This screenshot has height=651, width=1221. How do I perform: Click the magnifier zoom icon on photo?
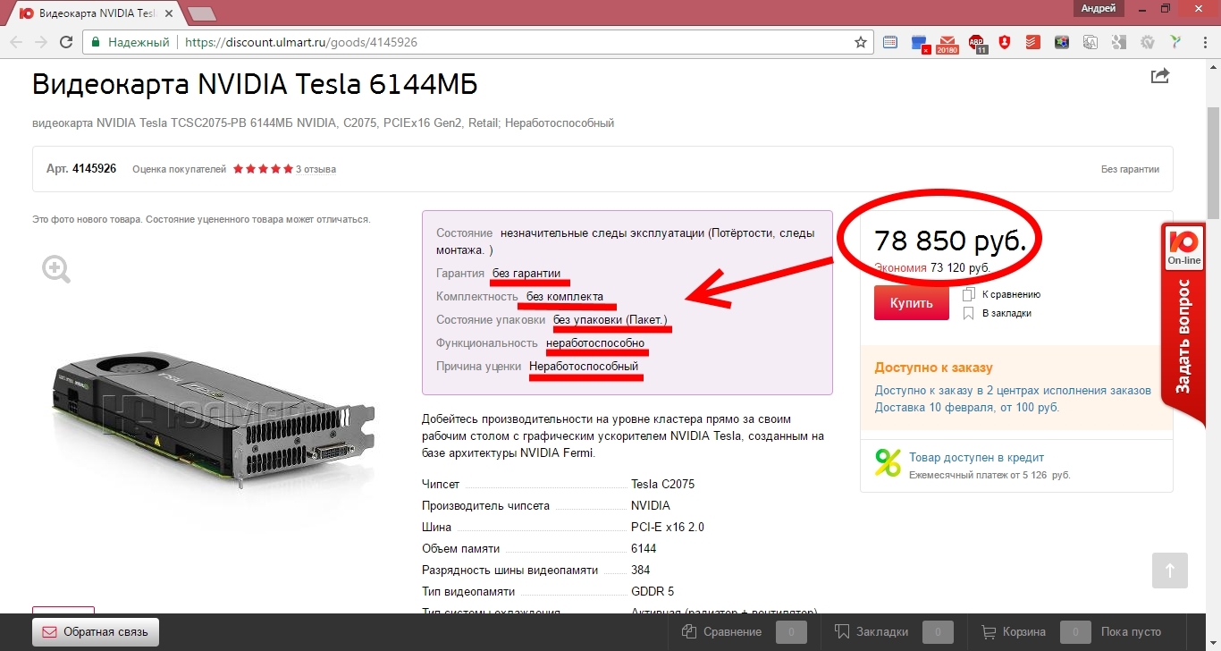pos(56,268)
